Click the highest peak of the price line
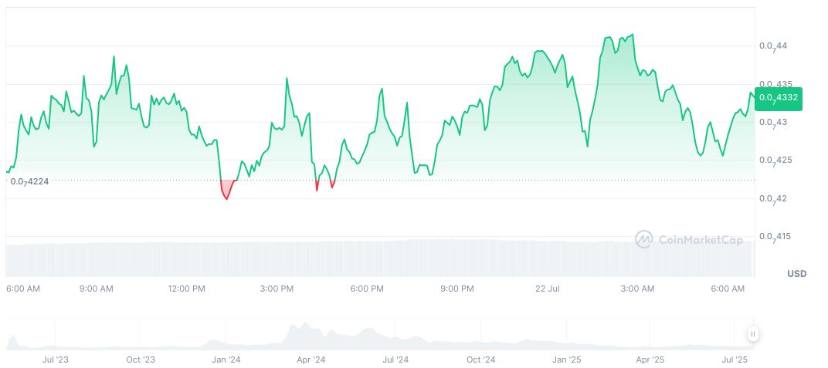 633,35
